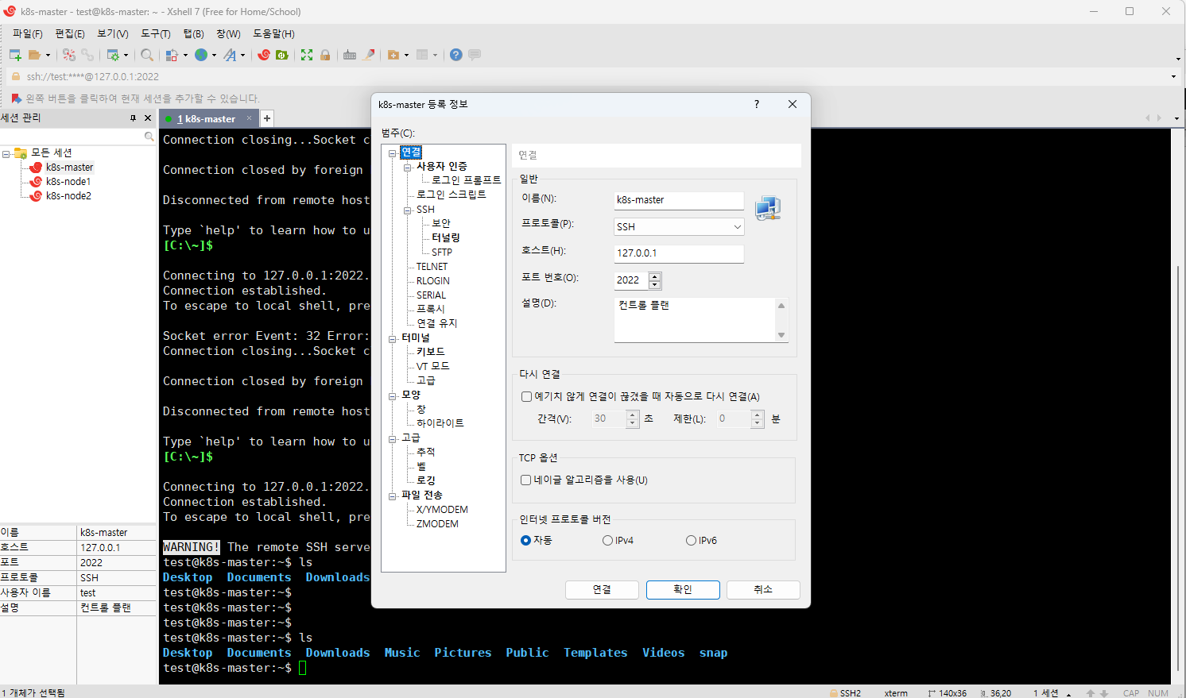The height and width of the screenshot is (698, 1186).
Task: Click the New session toolbar icon
Action: pos(15,55)
